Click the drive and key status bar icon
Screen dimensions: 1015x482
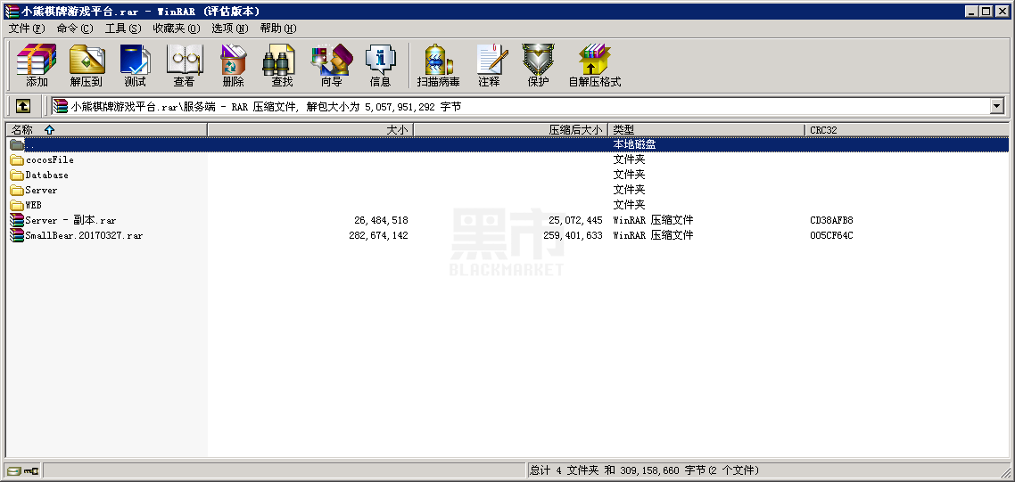[x=23, y=470]
